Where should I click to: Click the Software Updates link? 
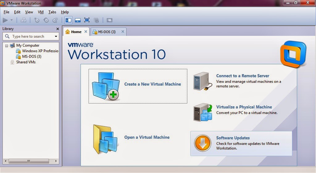click(233, 138)
